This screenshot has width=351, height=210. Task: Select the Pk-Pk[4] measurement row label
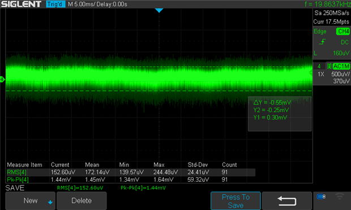pyautogui.click(x=18, y=180)
